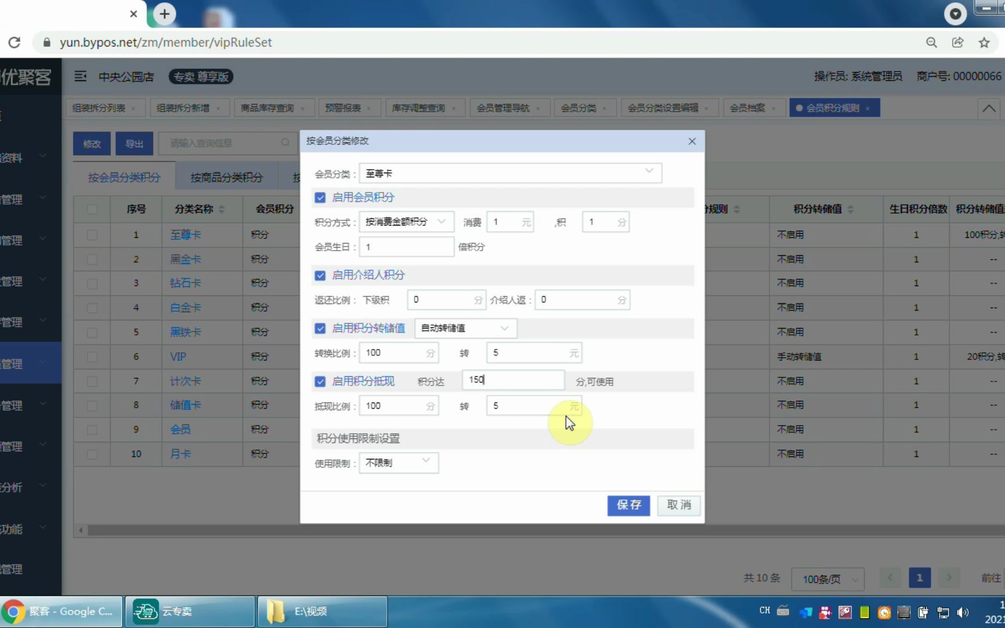
Task: Click the 会员生日 multiplier input field
Action: pos(406,247)
